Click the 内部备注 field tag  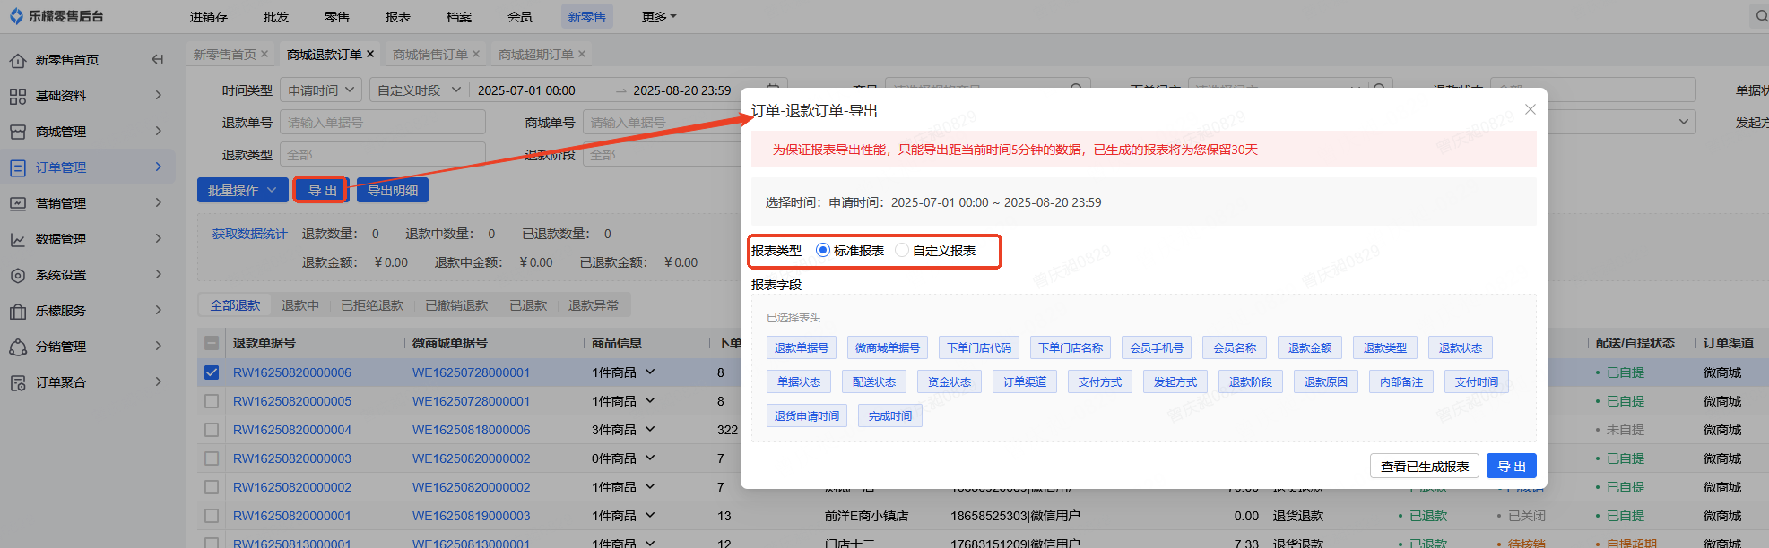tap(1401, 381)
